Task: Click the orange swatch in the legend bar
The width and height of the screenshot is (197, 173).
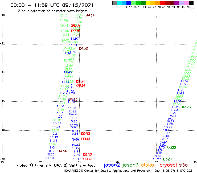Action: point(158,3)
